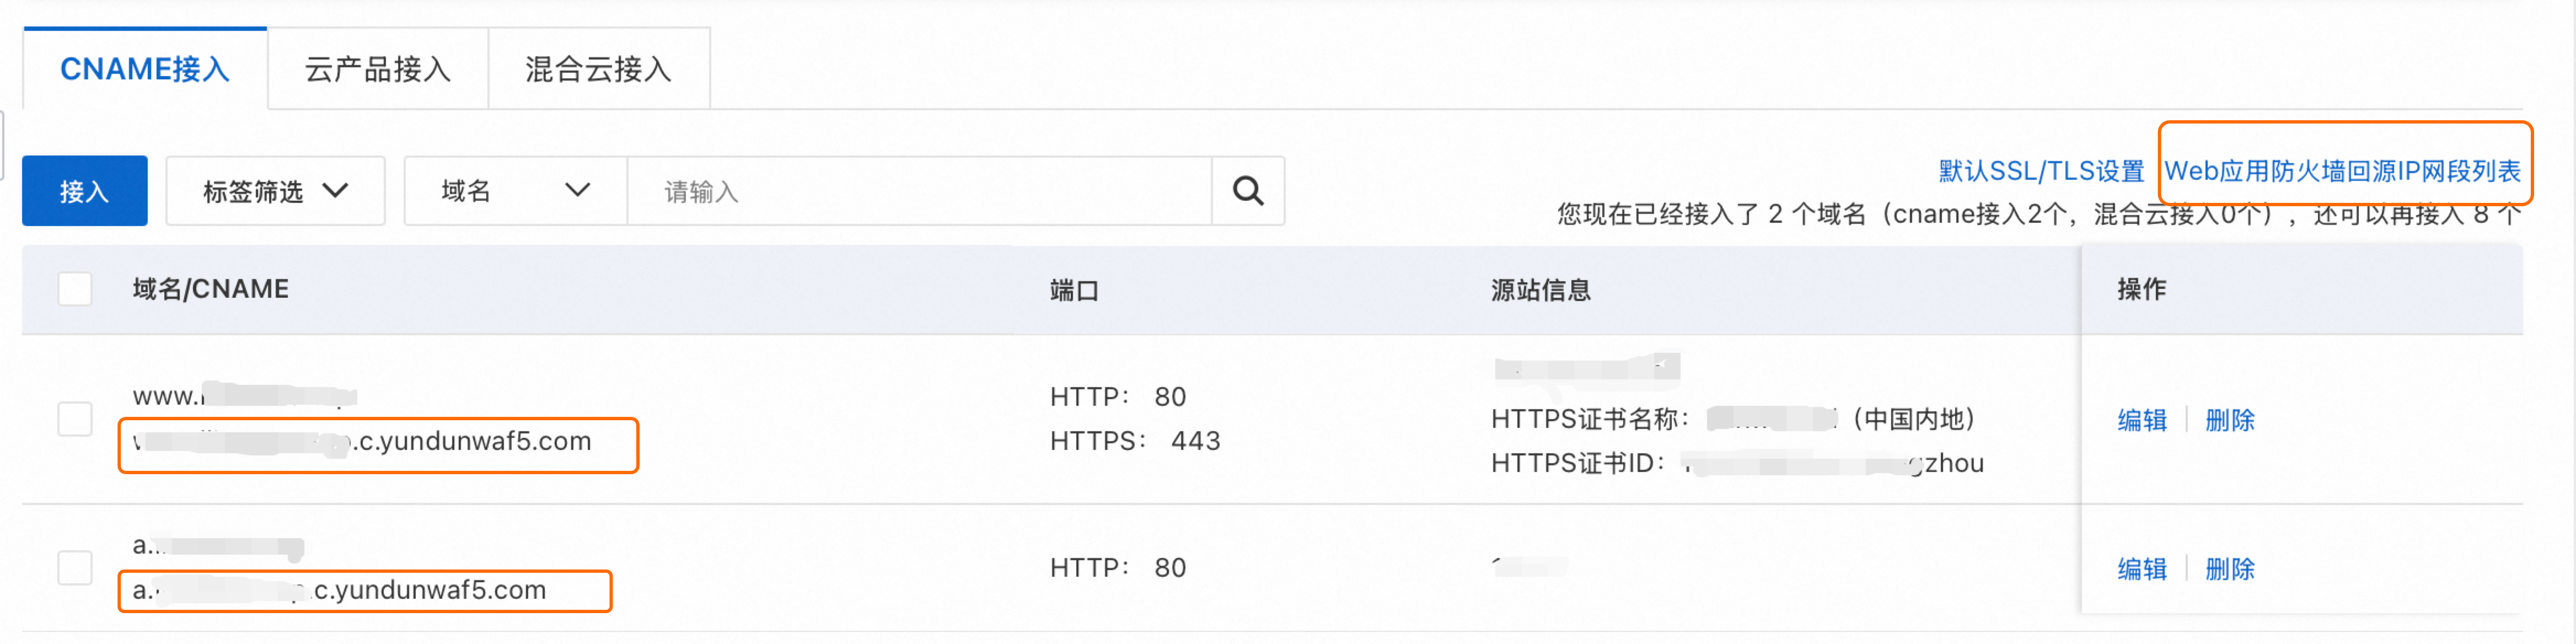Check the www domain row checkbox
Image resolution: width=2576 pixels, height=644 pixels.
tap(75, 419)
